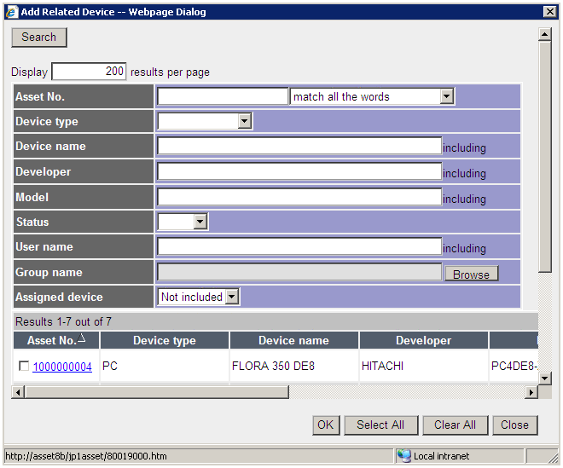Click the Internet Explorer icon in title bar
The height and width of the screenshot is (468, 563).
[12, 12]
